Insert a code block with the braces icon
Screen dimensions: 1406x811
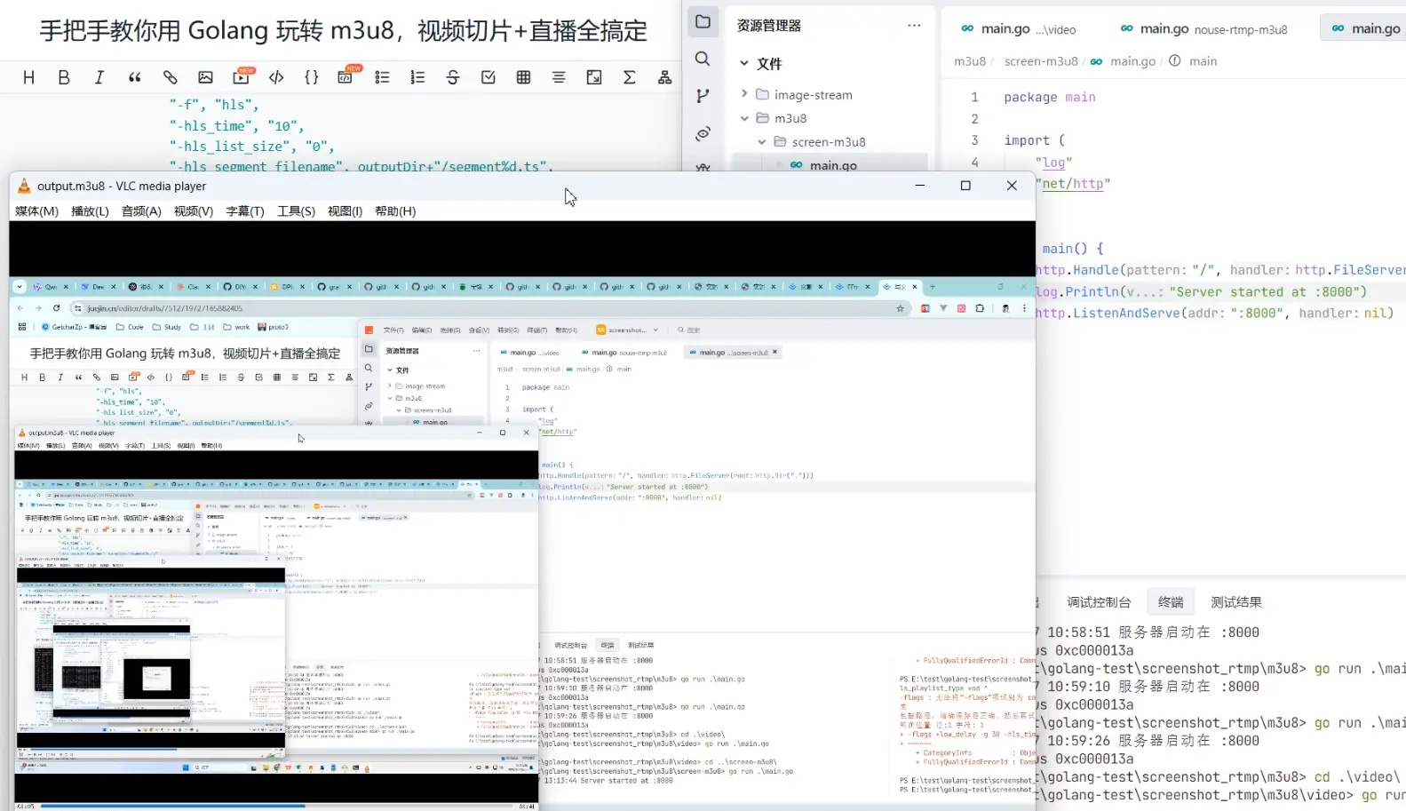pos(311,78)
